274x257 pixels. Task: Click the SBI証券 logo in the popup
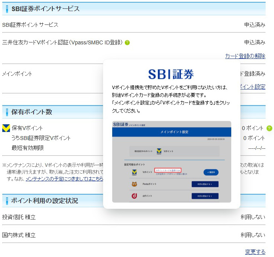[171, 74]
